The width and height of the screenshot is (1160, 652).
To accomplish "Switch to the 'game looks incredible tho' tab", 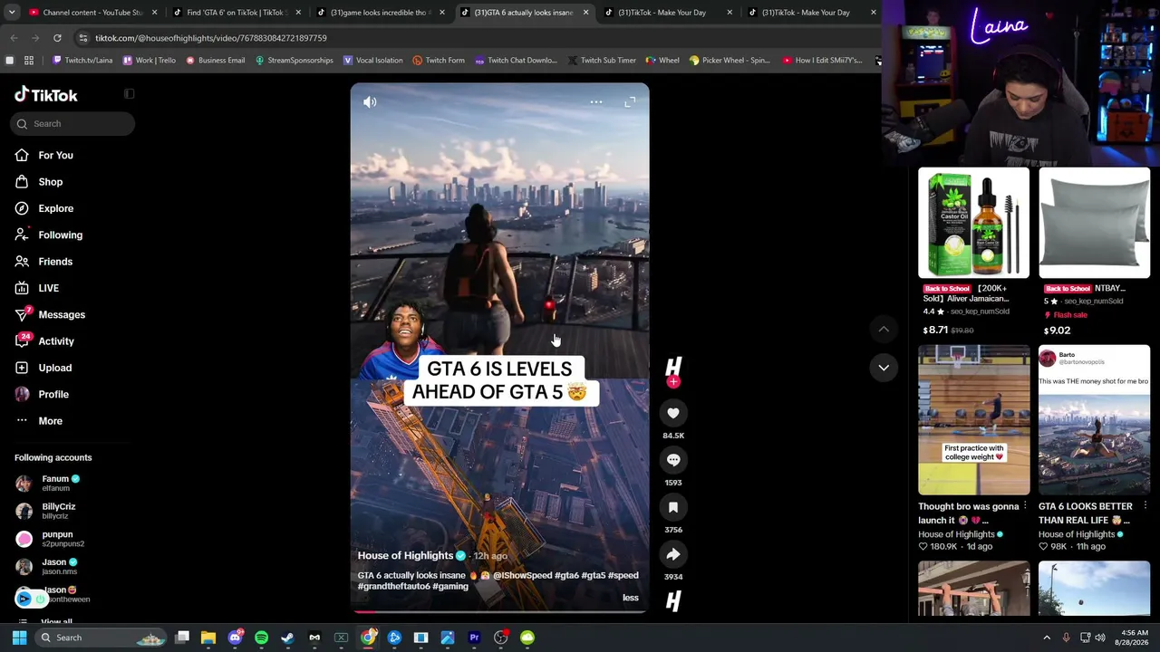I will pos(379,13).
